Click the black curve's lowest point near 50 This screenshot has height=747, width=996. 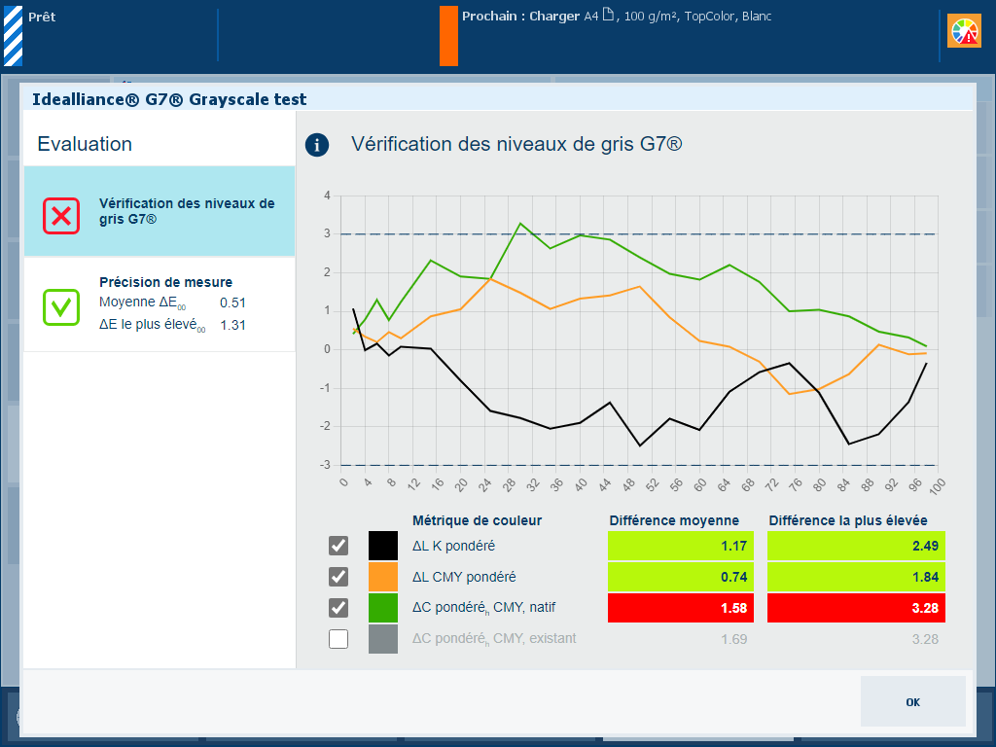640,445
